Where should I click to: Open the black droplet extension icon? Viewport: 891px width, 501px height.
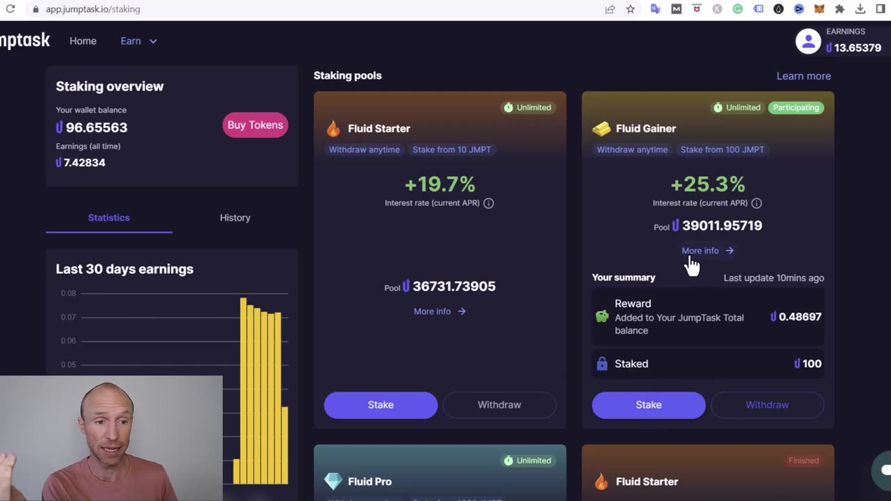778,9
